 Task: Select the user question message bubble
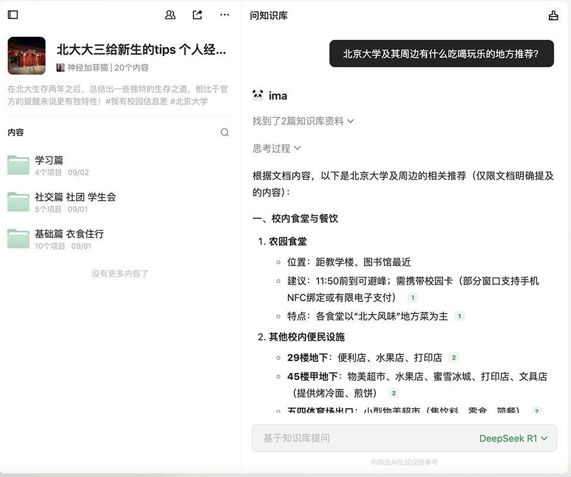[441, 54]
